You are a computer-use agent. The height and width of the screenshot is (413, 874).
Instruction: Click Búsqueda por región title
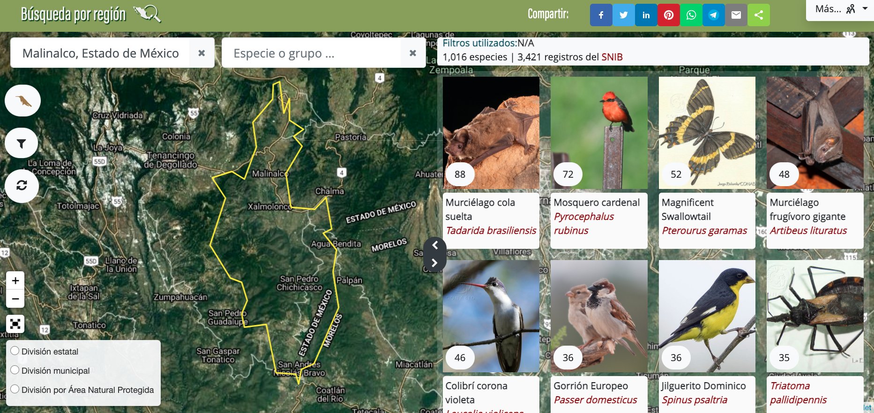tap(74, 14)
